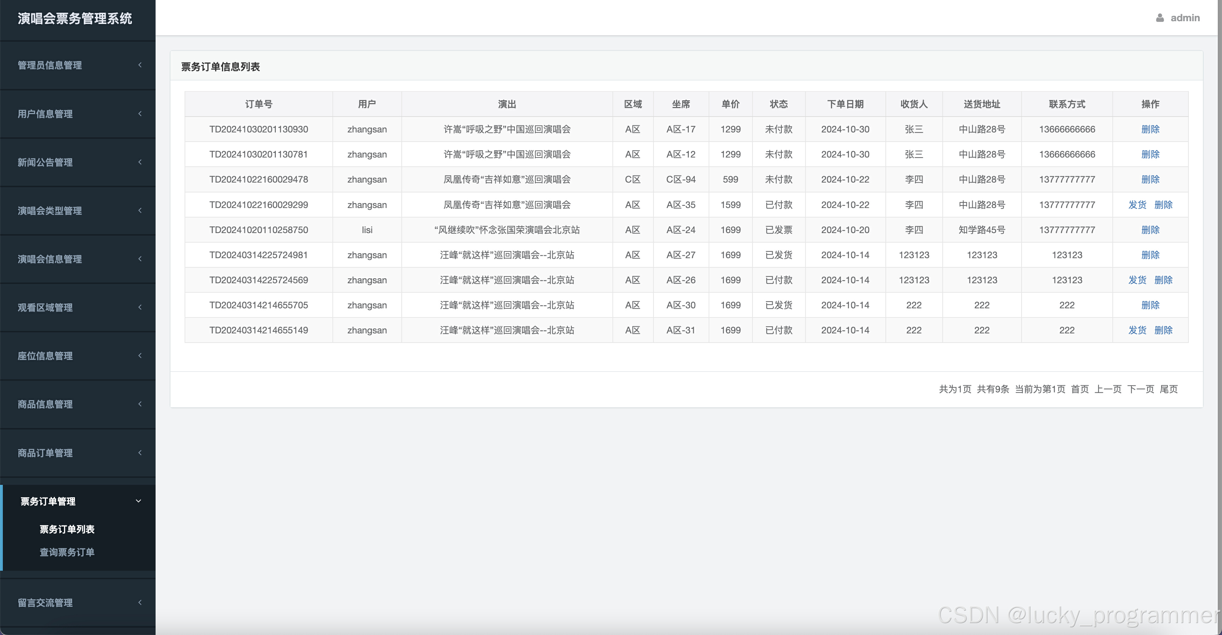Screen dimensions: 1222x635
Task: Jump to 尾页 in pagination
Action: (1168, 389)
